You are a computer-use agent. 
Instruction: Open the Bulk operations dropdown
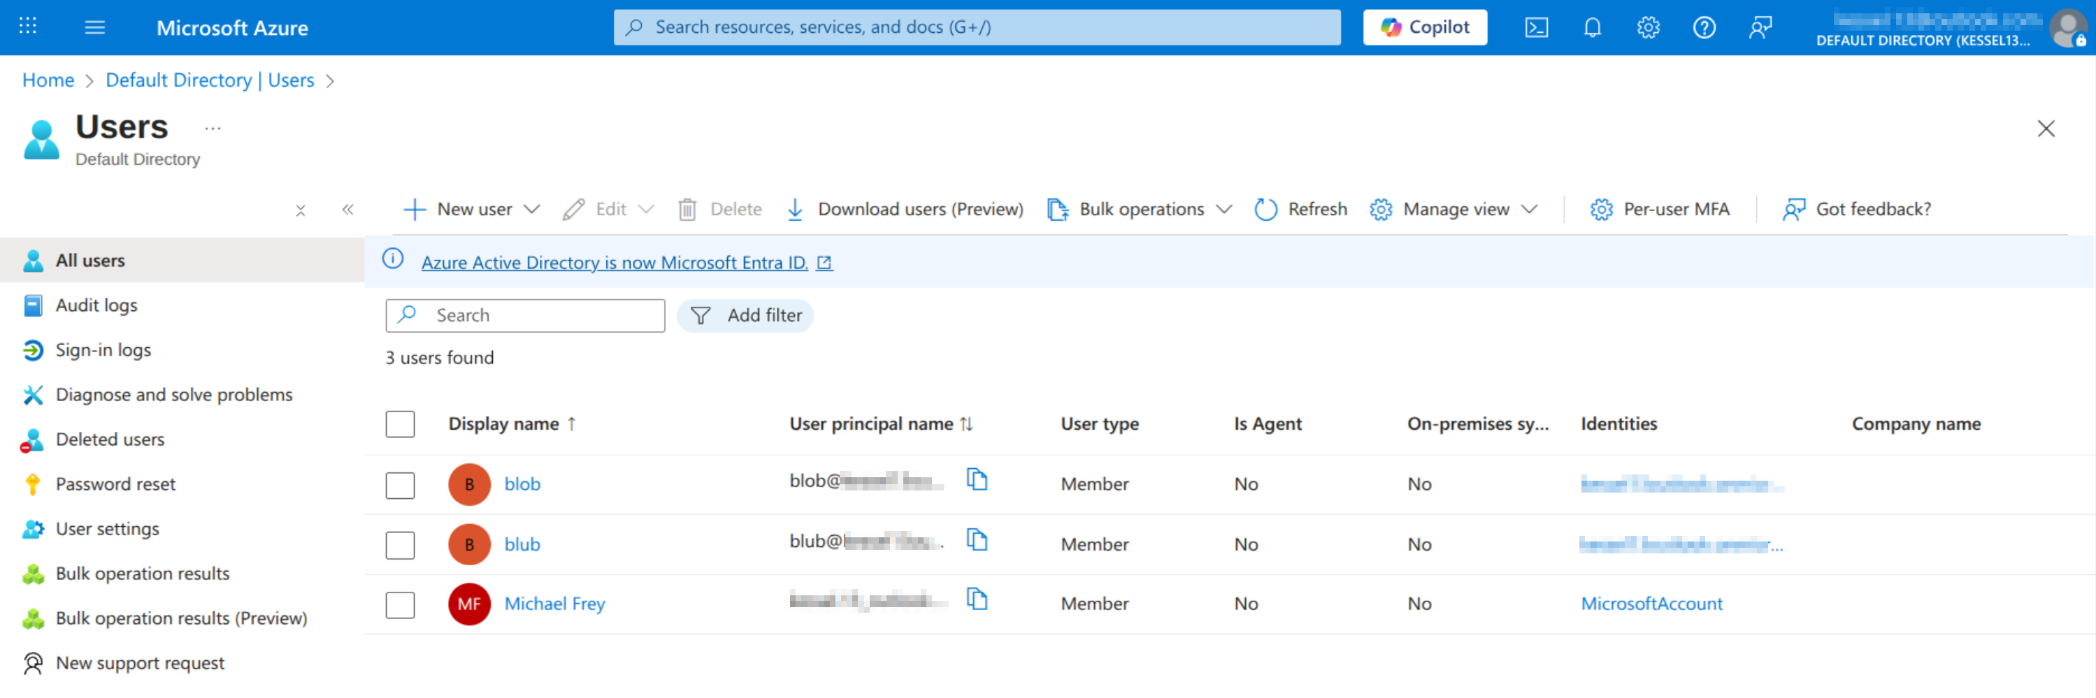(x=1225, y=209)
